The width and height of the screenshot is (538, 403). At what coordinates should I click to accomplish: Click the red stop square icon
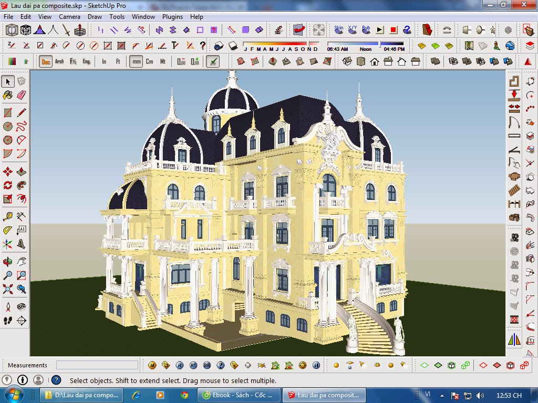coord(394,30)
